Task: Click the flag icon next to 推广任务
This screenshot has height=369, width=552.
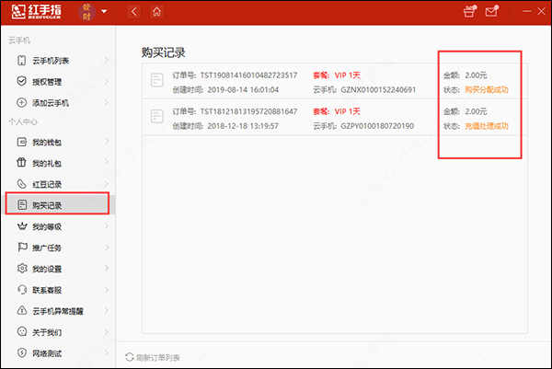Action: 22,248
